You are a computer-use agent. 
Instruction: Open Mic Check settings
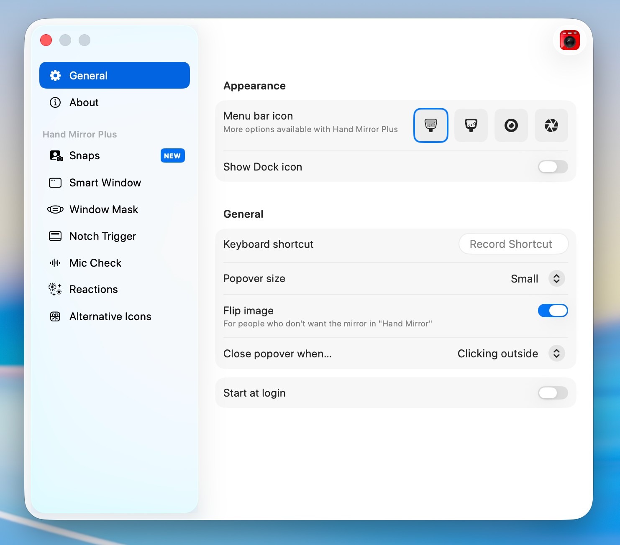(115, 263)
